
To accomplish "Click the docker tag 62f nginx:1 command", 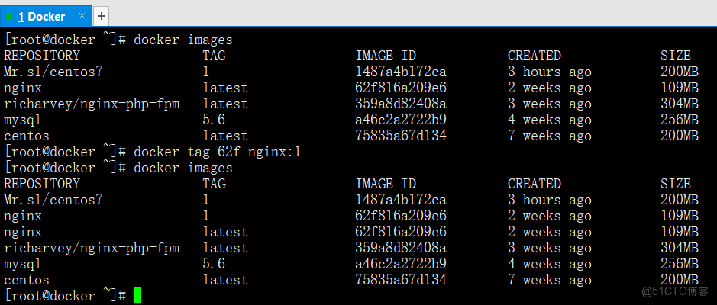I will pos(218,152).
